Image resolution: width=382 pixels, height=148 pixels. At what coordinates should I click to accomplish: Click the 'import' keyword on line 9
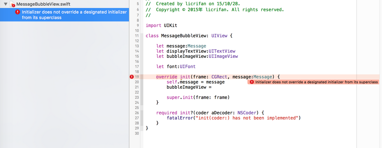153,26
